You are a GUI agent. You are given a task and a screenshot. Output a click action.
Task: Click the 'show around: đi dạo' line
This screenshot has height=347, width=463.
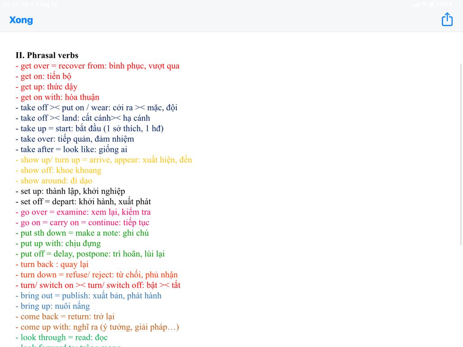[54, 181]
